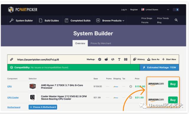Open Build Guides in navigation
Screen dimensions: 189x114
(49, 21)
